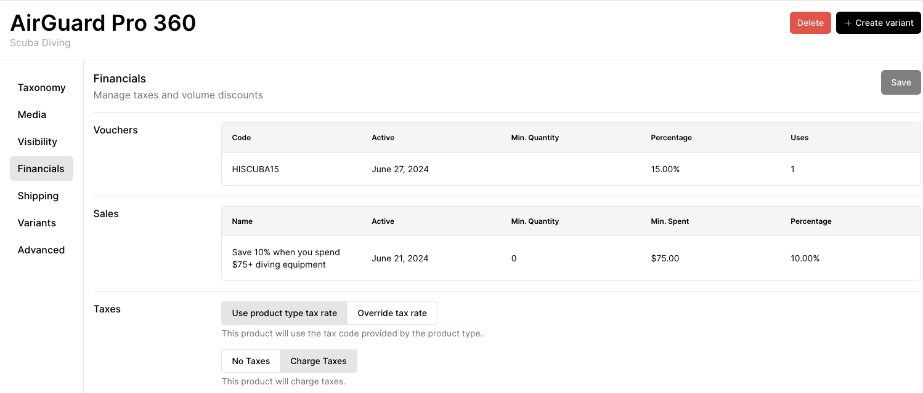
Task: Set the product to No Taxes
Action: click(251, 361)
